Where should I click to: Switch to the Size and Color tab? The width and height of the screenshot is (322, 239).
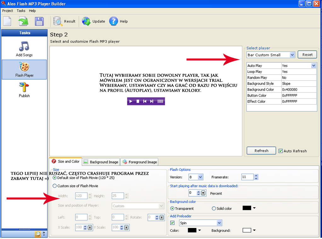point(66,162)
